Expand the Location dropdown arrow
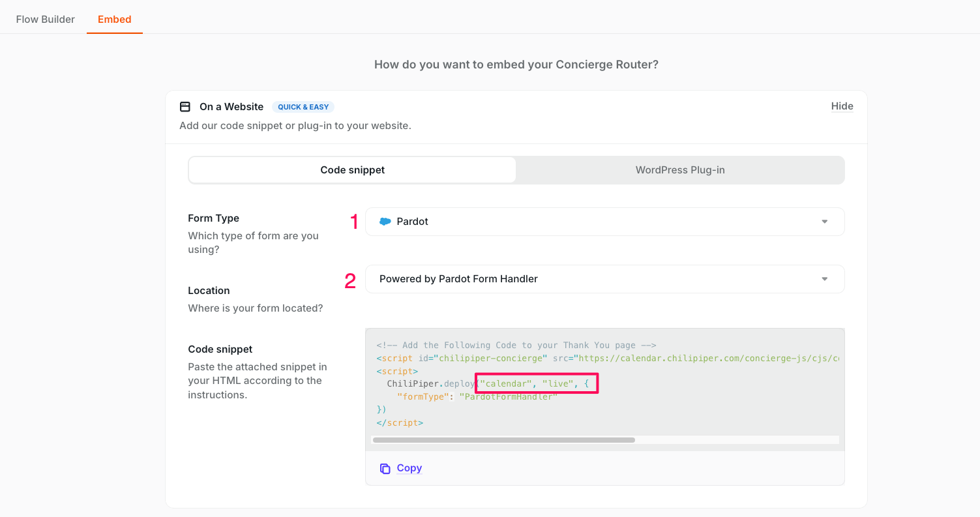The image size is (980, 517). [x=824, y=279]
